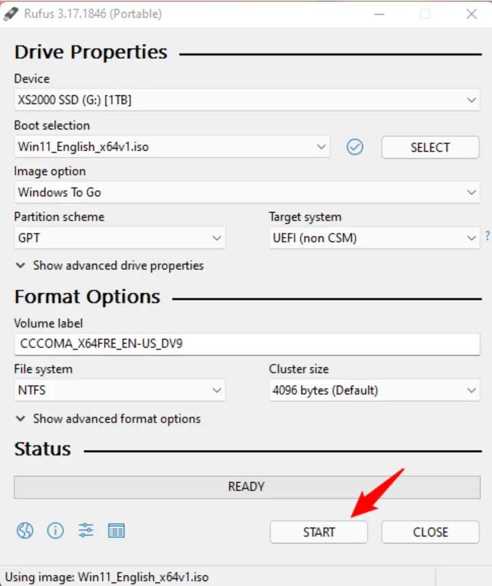Click the START button

pos(319,532)
